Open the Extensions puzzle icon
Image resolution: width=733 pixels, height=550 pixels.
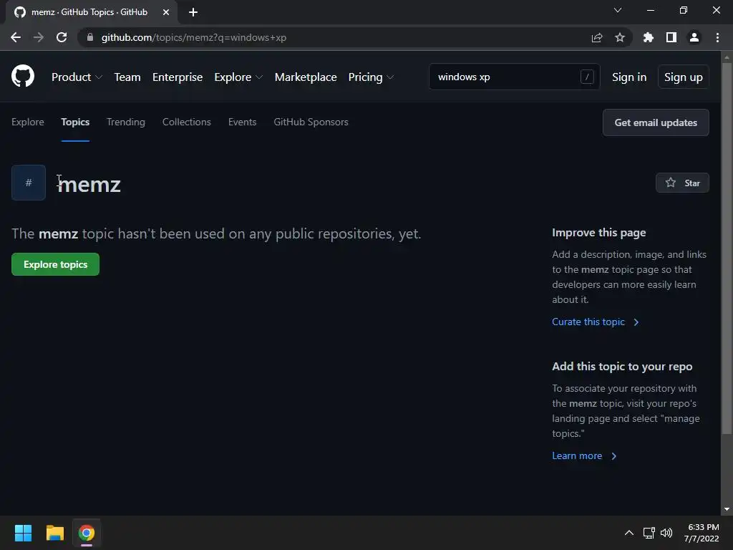649,37
